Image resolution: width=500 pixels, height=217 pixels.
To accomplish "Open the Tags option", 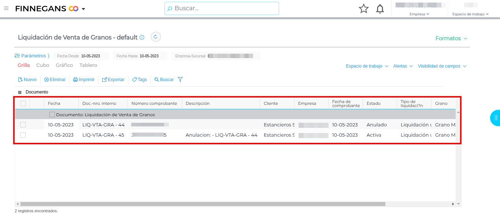I will 140,80.
